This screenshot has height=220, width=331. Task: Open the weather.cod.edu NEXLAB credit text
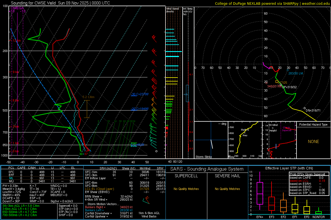point(272,3)
